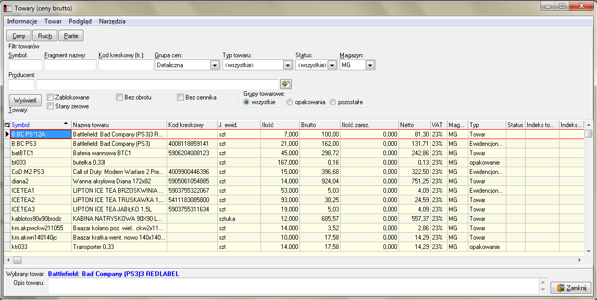Open the Informacje menu
This screenshot has width=597, height=300.
coord(22,21)
